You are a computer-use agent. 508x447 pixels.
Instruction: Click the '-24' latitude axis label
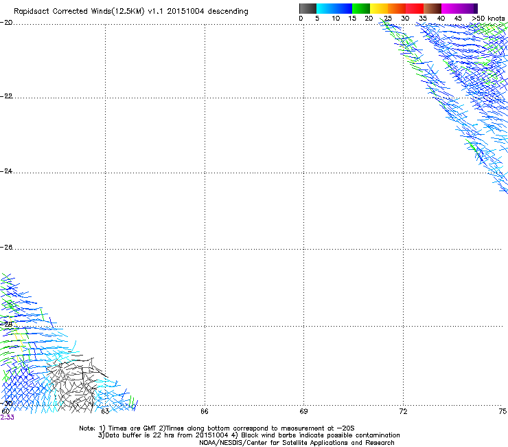[x=6, y=171]
